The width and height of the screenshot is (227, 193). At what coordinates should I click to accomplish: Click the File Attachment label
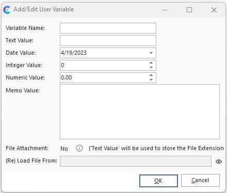point(27,148)
